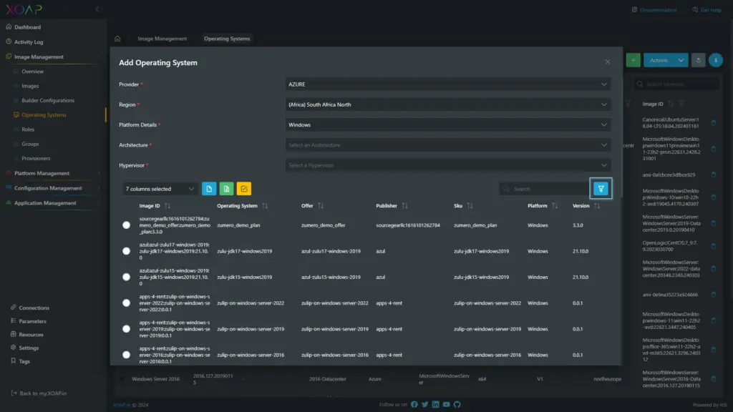Screen dimensions: 733x412
Task: Click the round blue info icon
Action: (716, 60)
